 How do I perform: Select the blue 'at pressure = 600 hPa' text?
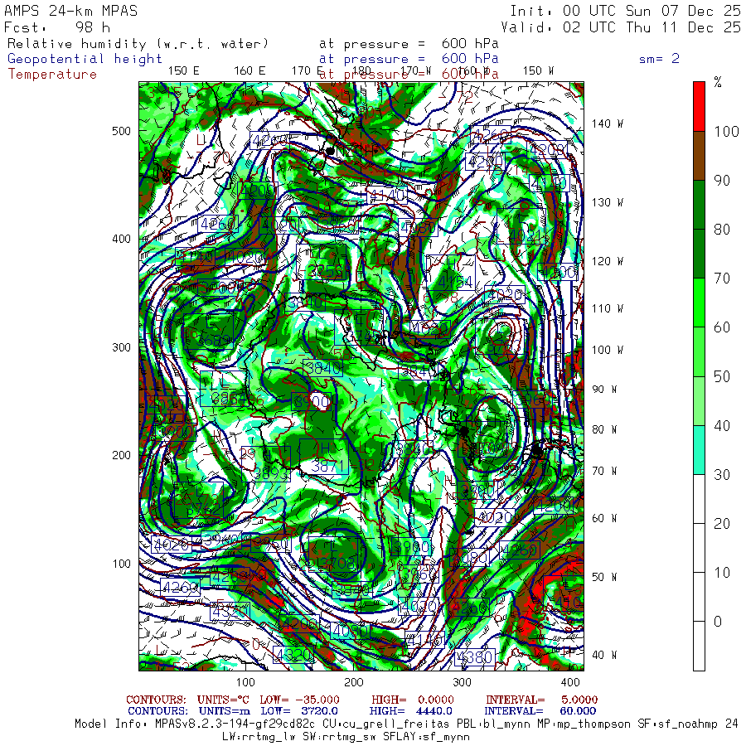pyautogui.click(x=409, y=59)
